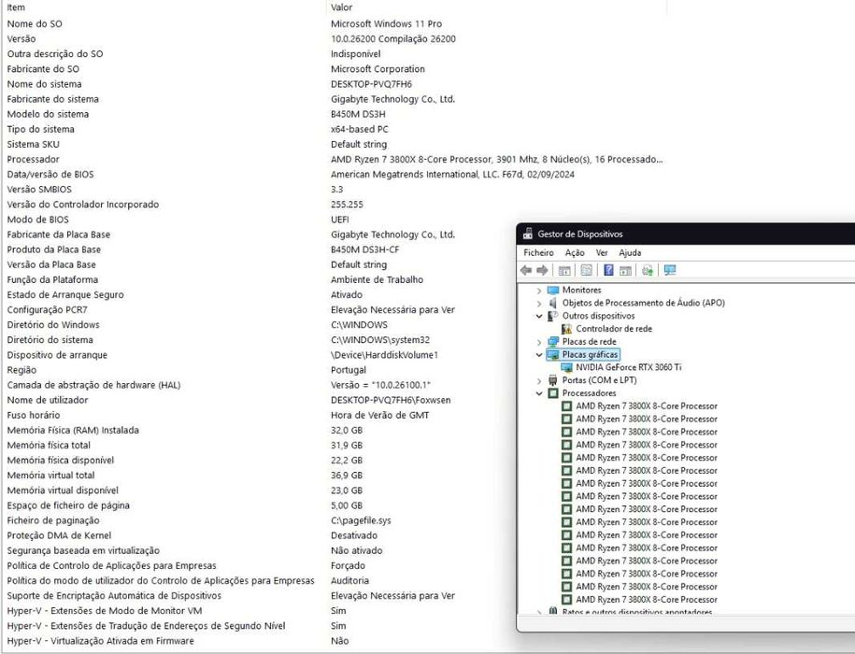Click the 'American Megatrends International, LLC. F67d' BIOS value

click(x=452, y=175)
